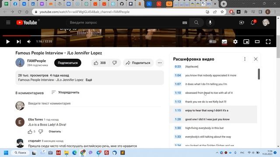Open старлайт's profile name
This screenshot has width=280, height=157.
point(35,141)
